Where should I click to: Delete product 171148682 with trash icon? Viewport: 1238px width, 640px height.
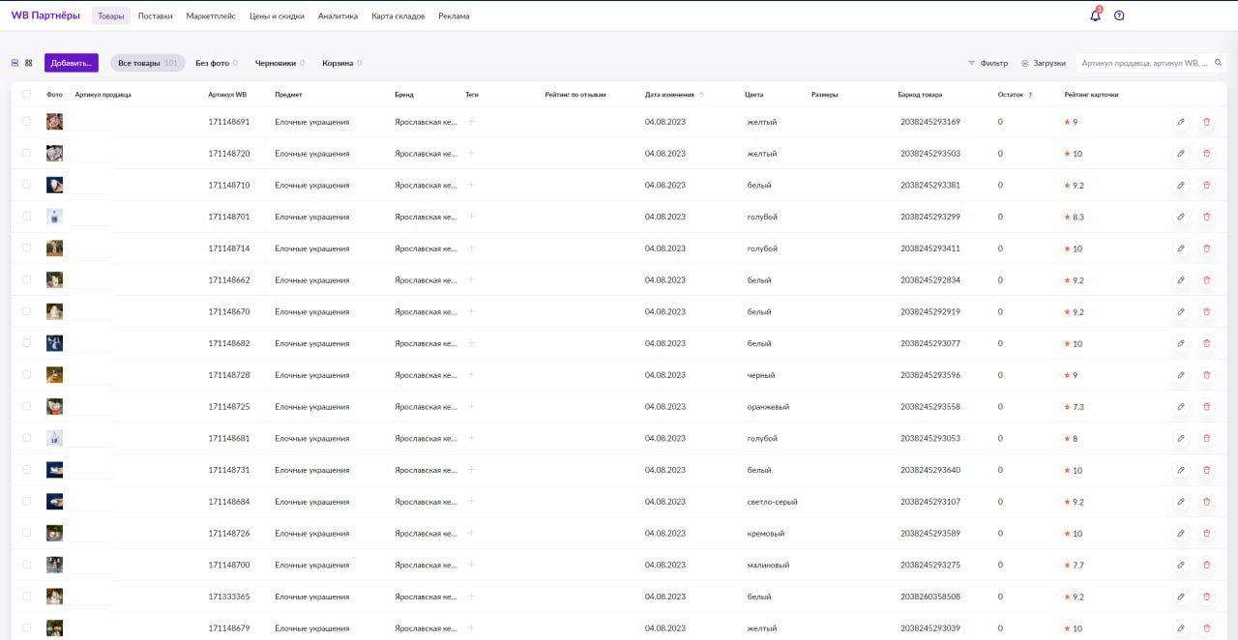click(x=1206, y=343)
